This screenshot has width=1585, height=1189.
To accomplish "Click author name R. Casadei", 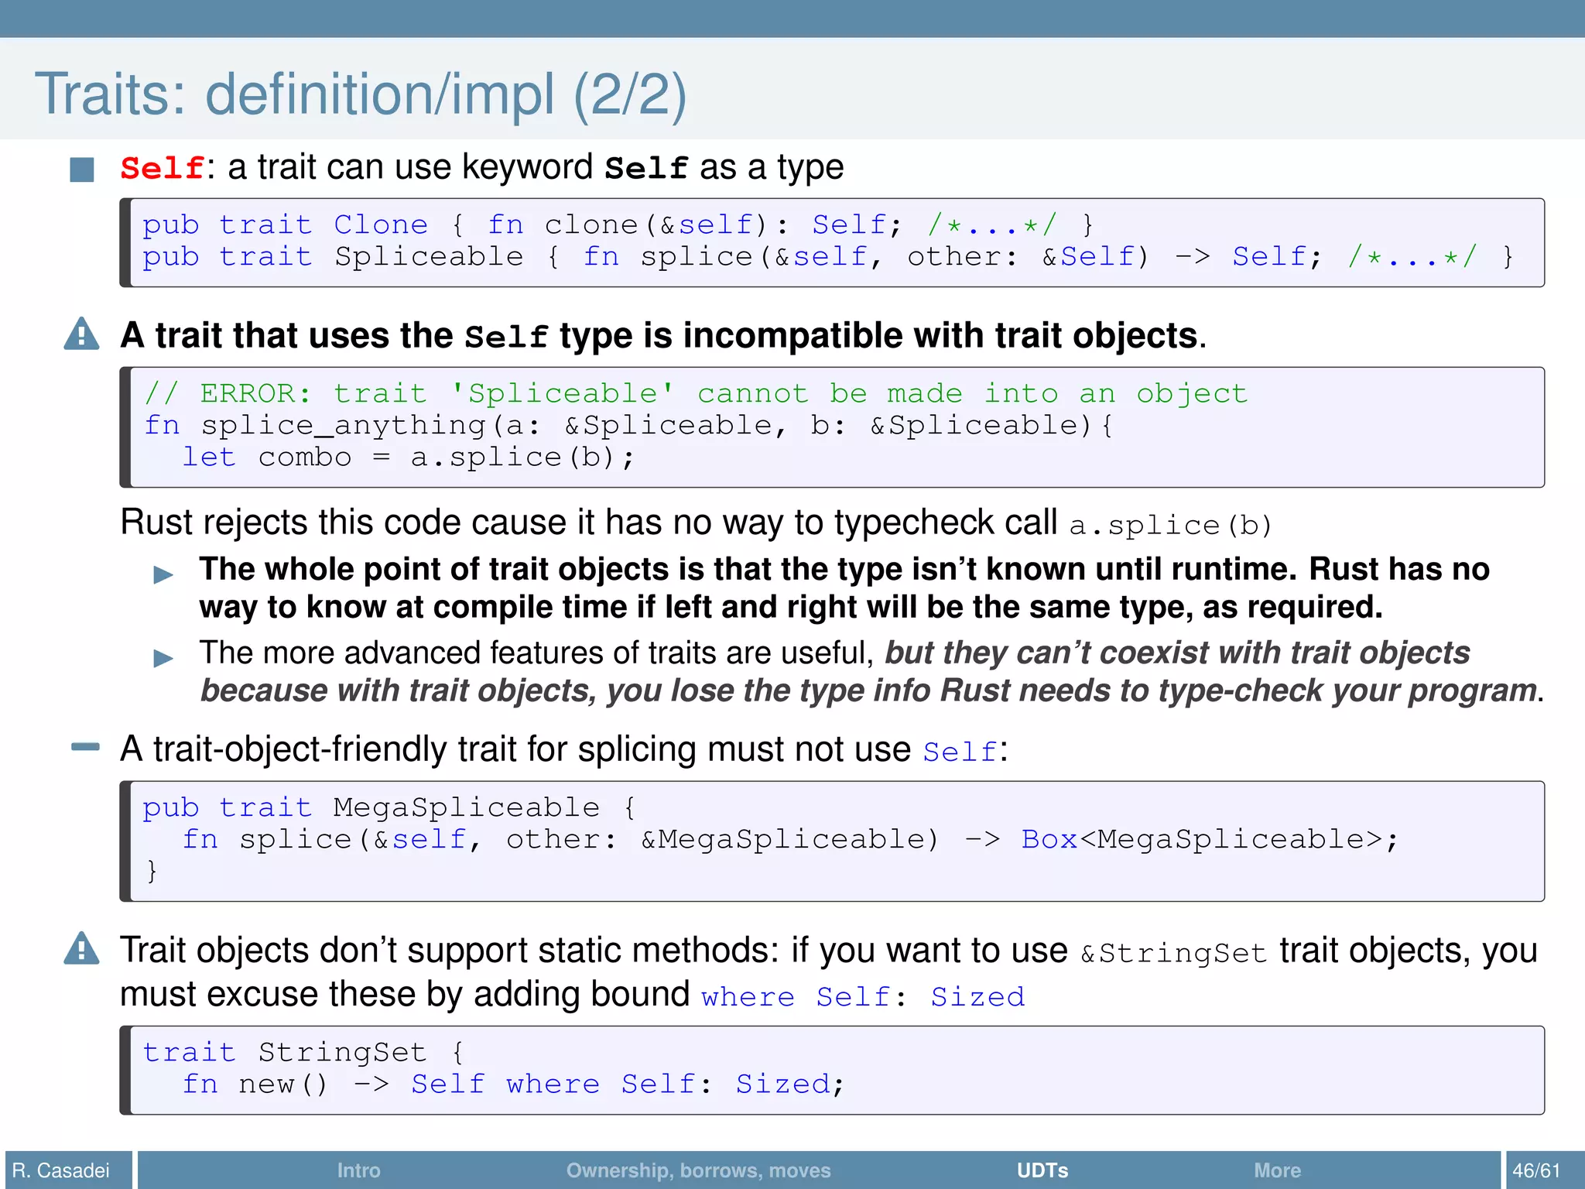I will tap(61, 1170).
